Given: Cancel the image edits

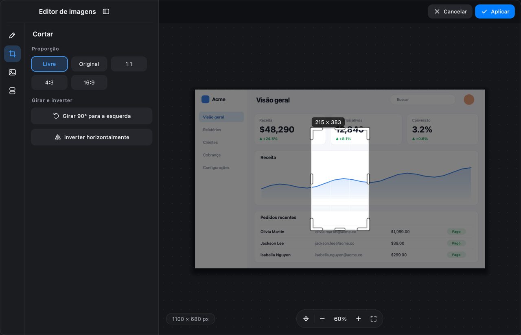Looking at the screenshot, I should click(450, 11).
